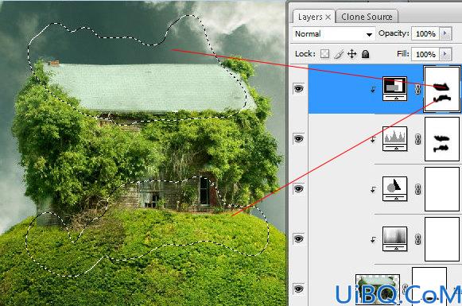Click the "Fill:" label
This screenshot has width=462, height=306.
[403, 54]
